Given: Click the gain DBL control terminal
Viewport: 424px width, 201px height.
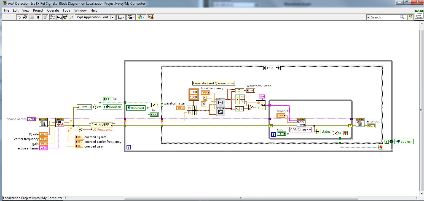Looking at the screenshot, I should (x=44, y=144).
